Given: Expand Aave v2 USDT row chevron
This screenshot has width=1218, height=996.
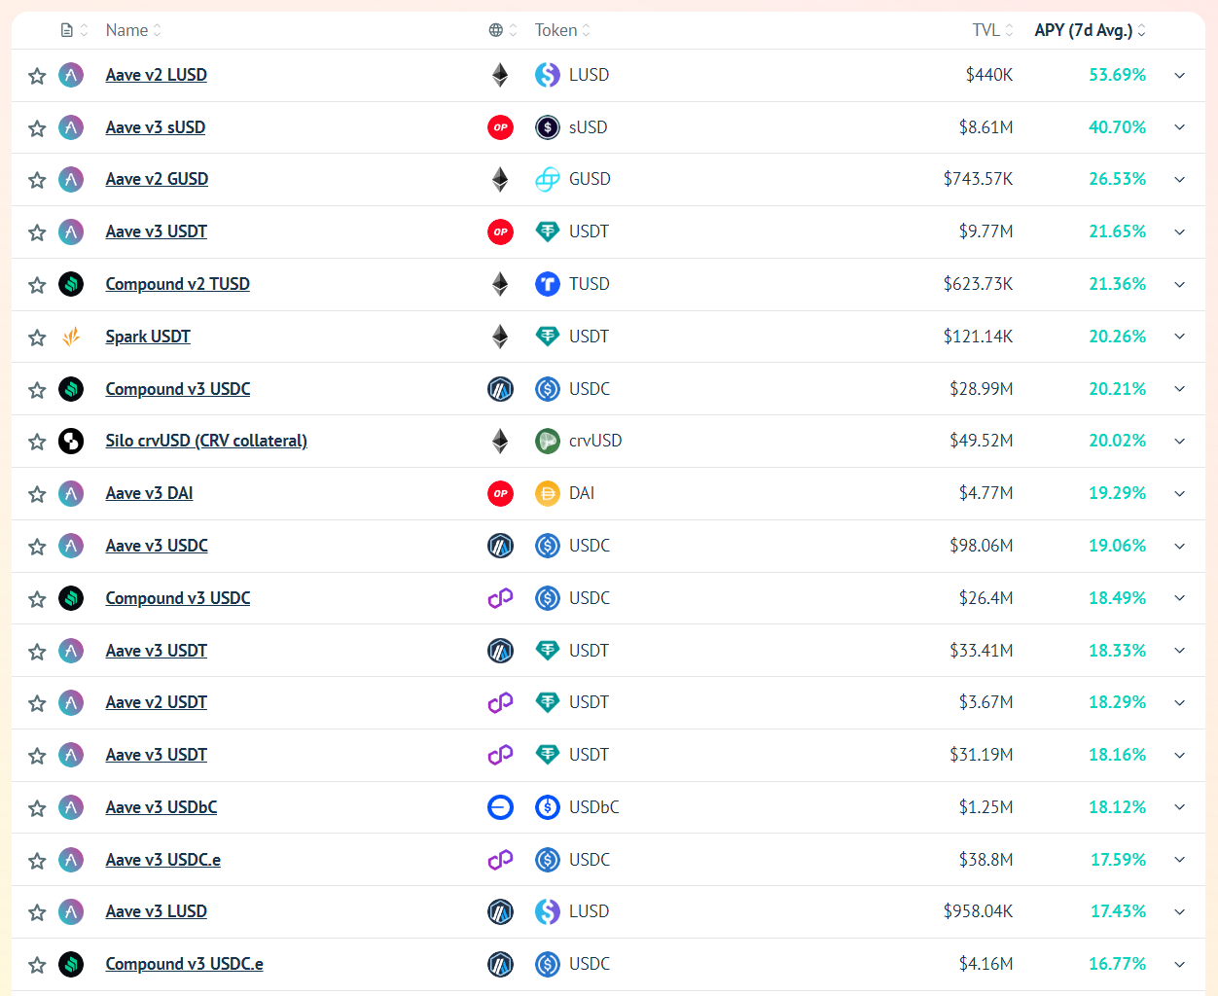Looking at the screenshot, I should [1179, 702].
